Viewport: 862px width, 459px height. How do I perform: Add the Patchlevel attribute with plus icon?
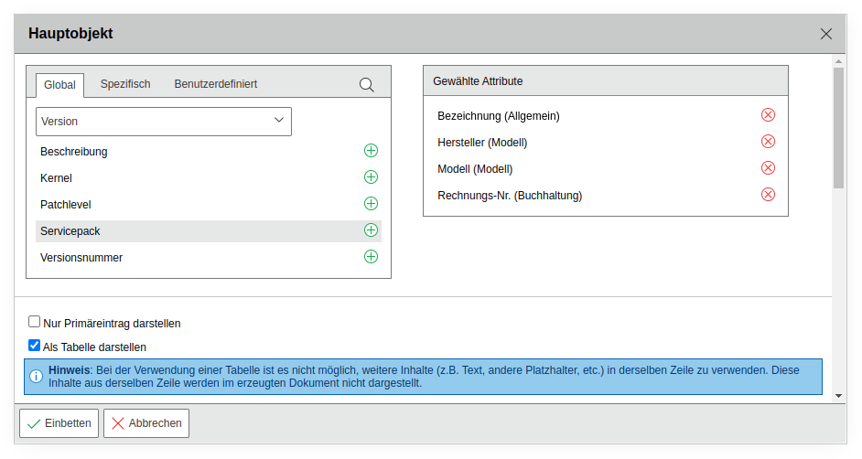pyautogui.click(x=371, y=204)
